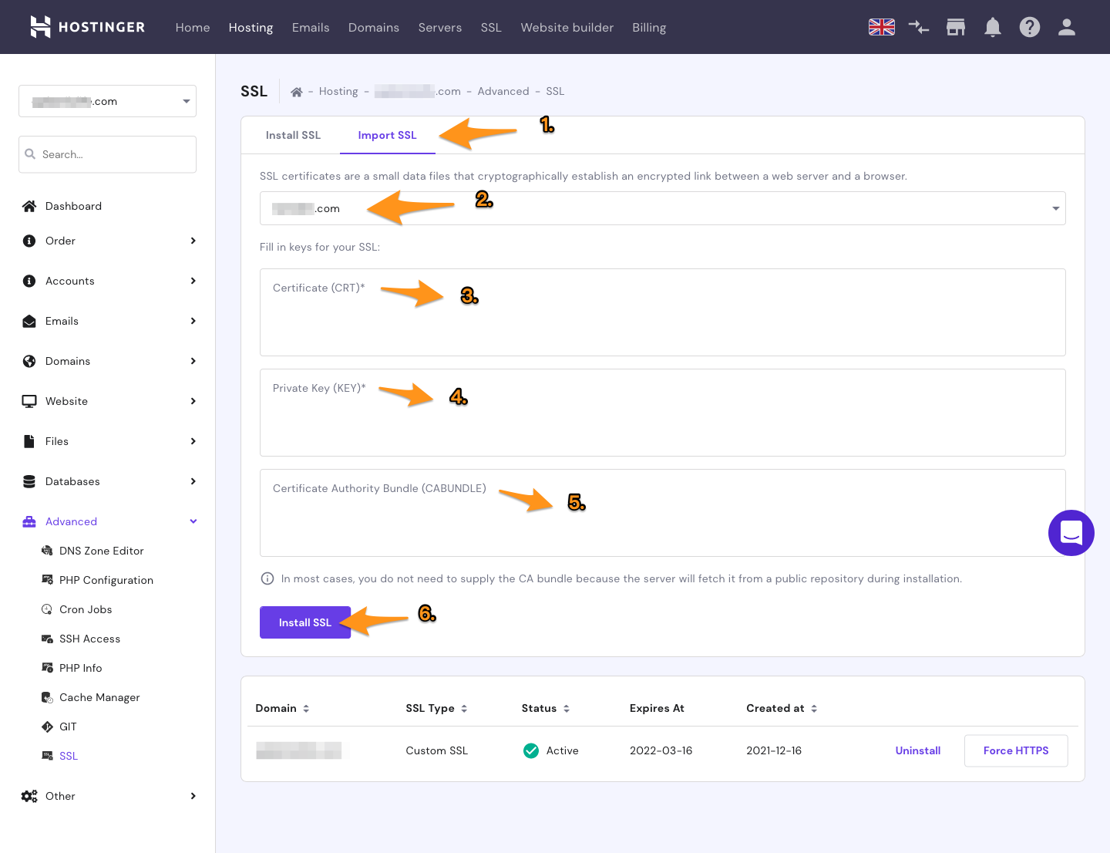This screenshot has width=1110, height=853.
Task: Open the live chat bubble
Action: point(1071,533)
